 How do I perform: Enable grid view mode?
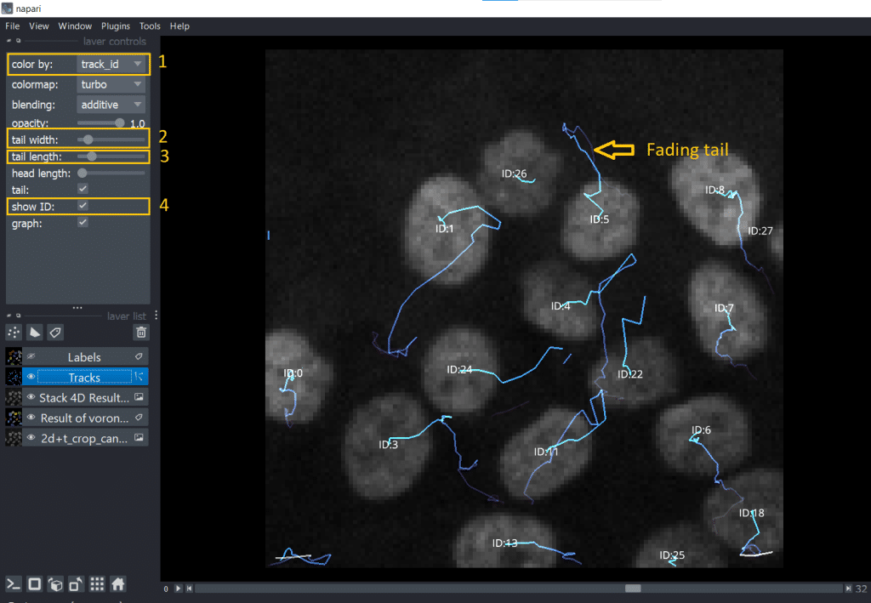(x=97, y=584)
